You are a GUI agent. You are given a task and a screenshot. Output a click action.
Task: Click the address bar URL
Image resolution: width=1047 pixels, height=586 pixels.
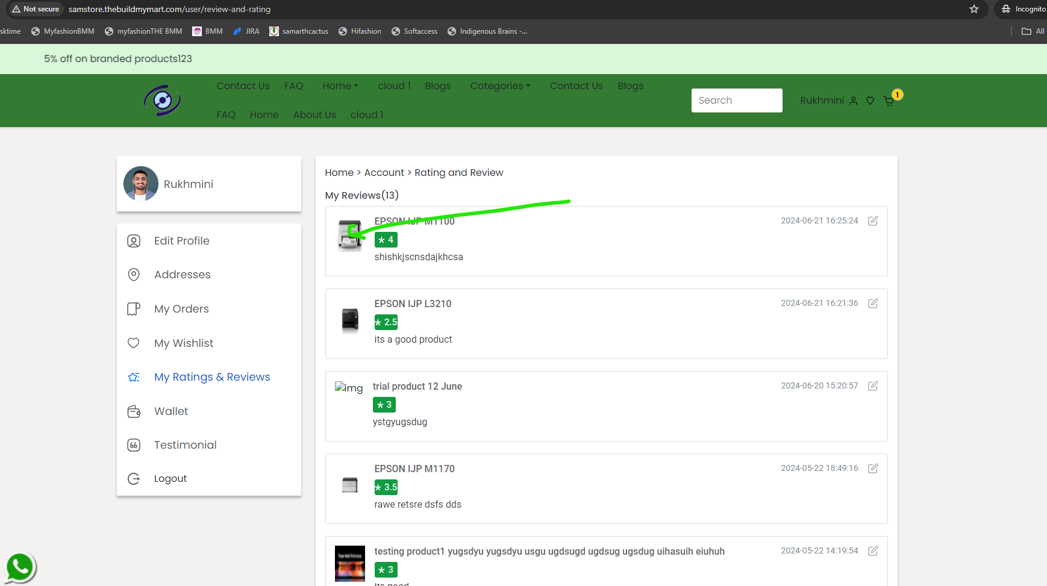point(169,9)
